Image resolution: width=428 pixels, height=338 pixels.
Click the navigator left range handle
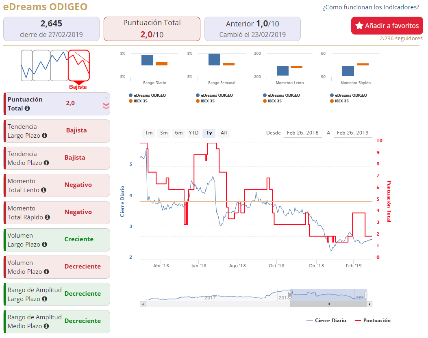pos(290,295)
